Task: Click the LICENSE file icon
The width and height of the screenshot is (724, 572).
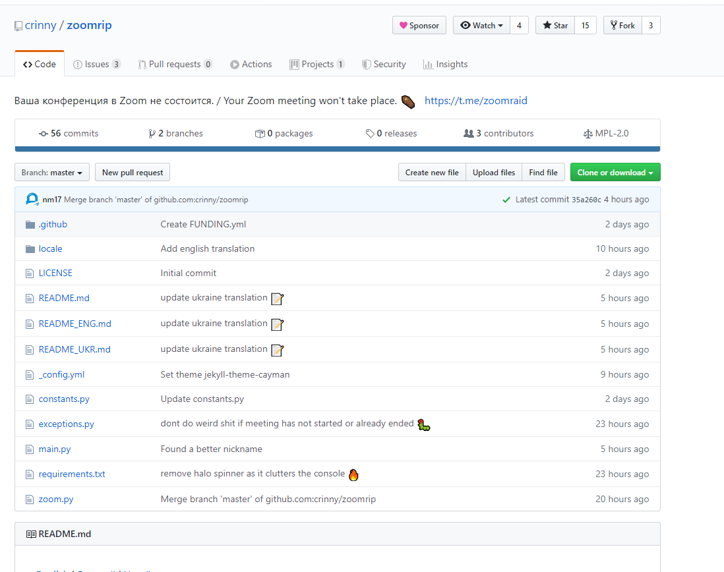Action: tap(29, 273)
